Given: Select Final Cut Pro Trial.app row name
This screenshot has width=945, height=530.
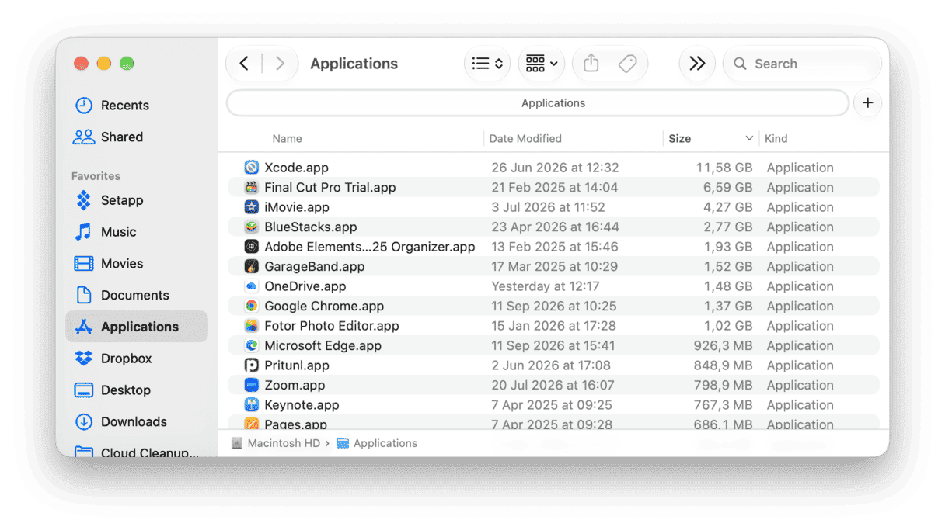Looking at the screenshot, I should (330, 188).
